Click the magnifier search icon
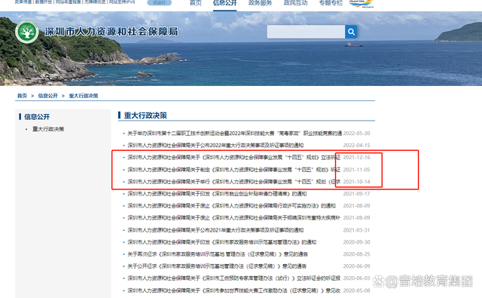482x298 pixels. (x=351, y=32)
